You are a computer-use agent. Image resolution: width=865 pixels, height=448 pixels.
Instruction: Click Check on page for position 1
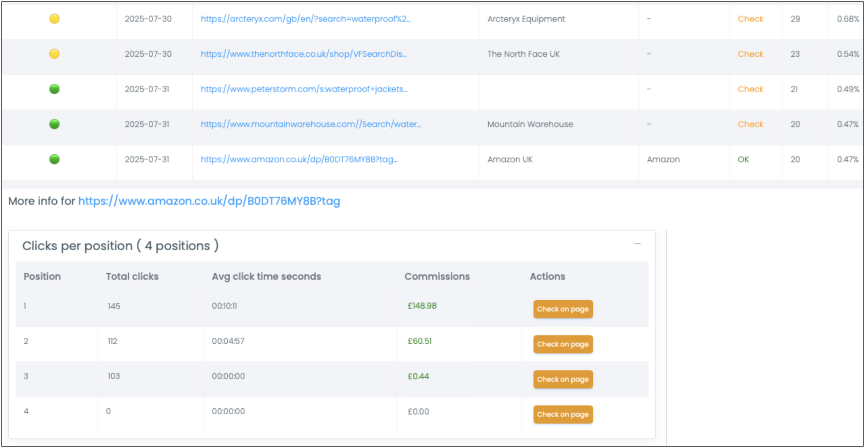pyautogui.click(x=563, y=309)
